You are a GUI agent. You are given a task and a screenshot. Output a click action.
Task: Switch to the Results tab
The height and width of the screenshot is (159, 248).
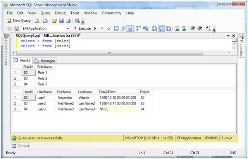(22, 60)
